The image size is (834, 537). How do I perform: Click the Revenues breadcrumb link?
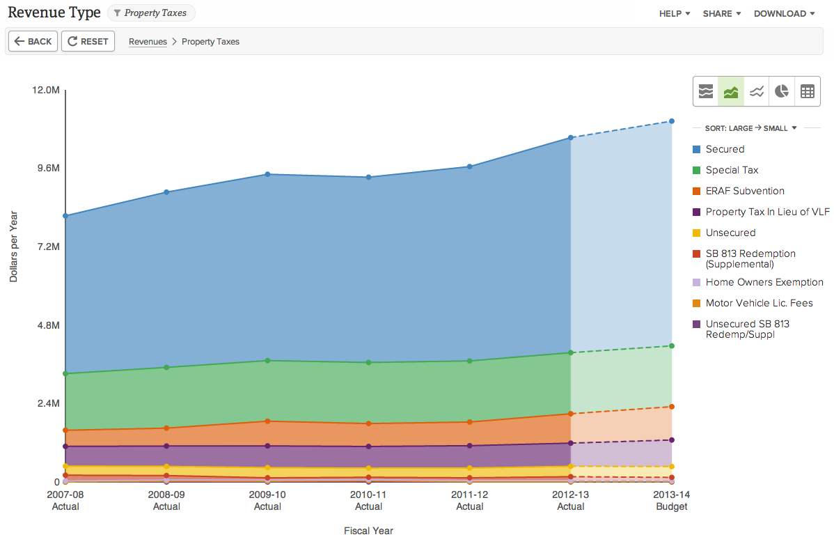[148, 42]
